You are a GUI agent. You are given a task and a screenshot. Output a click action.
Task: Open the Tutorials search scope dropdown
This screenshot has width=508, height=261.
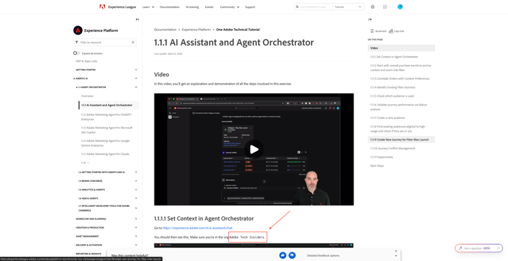(348, 7)
